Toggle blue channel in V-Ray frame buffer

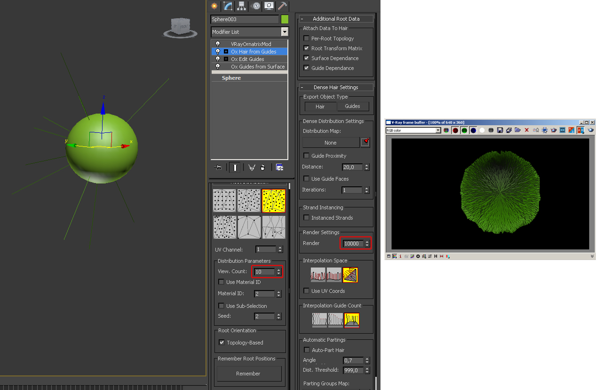473,130
